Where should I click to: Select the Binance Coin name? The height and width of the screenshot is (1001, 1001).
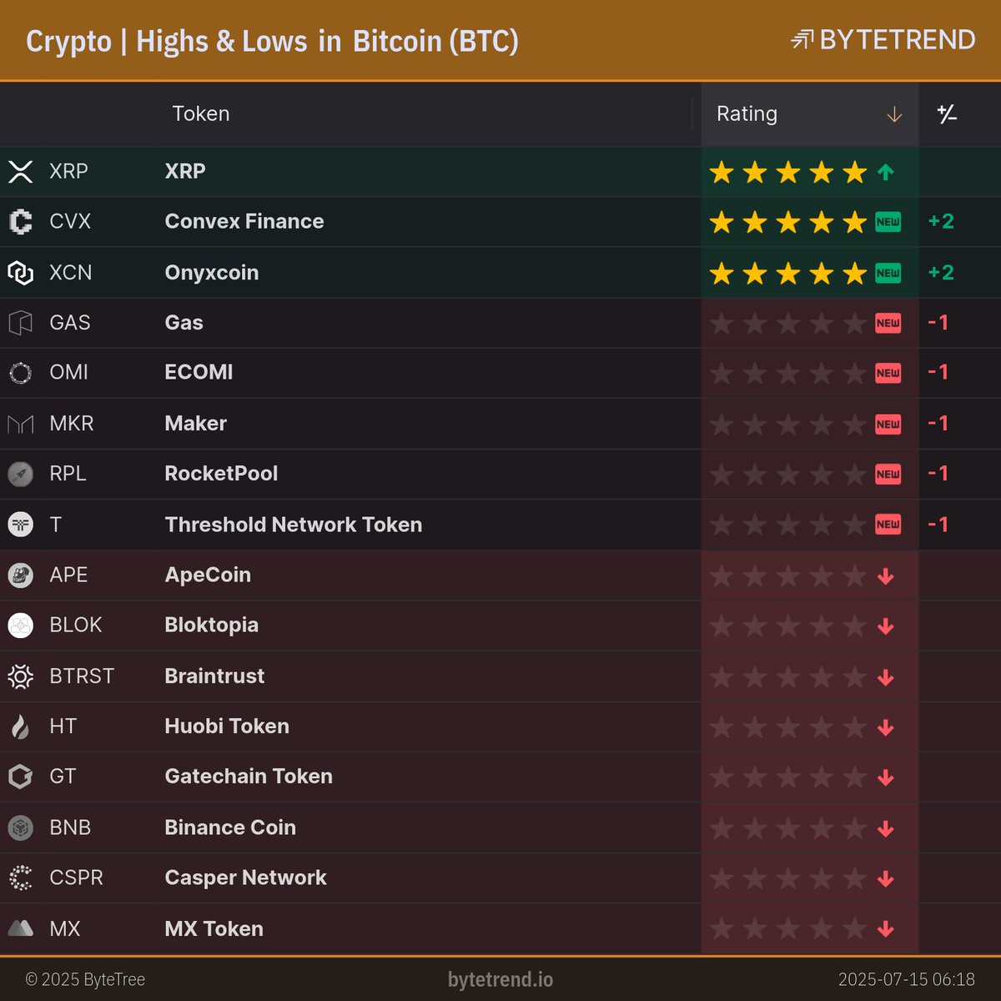point(230,827)
